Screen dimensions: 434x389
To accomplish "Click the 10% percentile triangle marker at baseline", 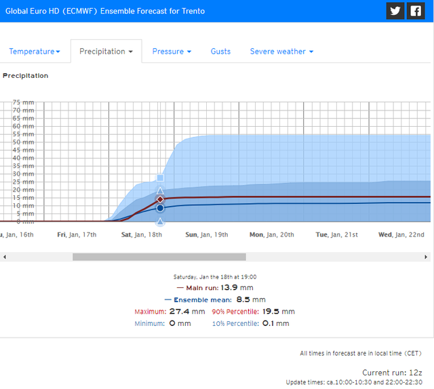I will tap(160, 222).
